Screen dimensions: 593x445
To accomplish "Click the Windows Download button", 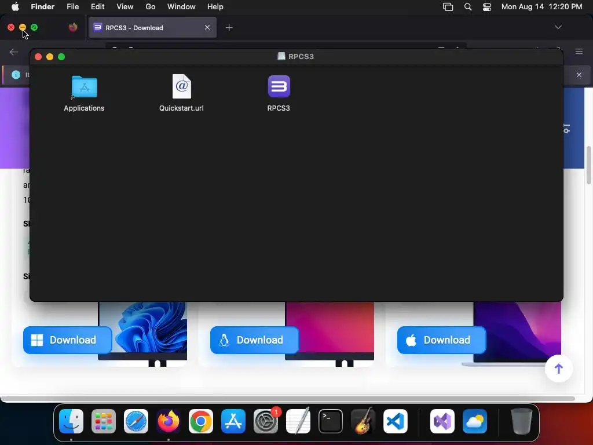I will coord(68,340).
